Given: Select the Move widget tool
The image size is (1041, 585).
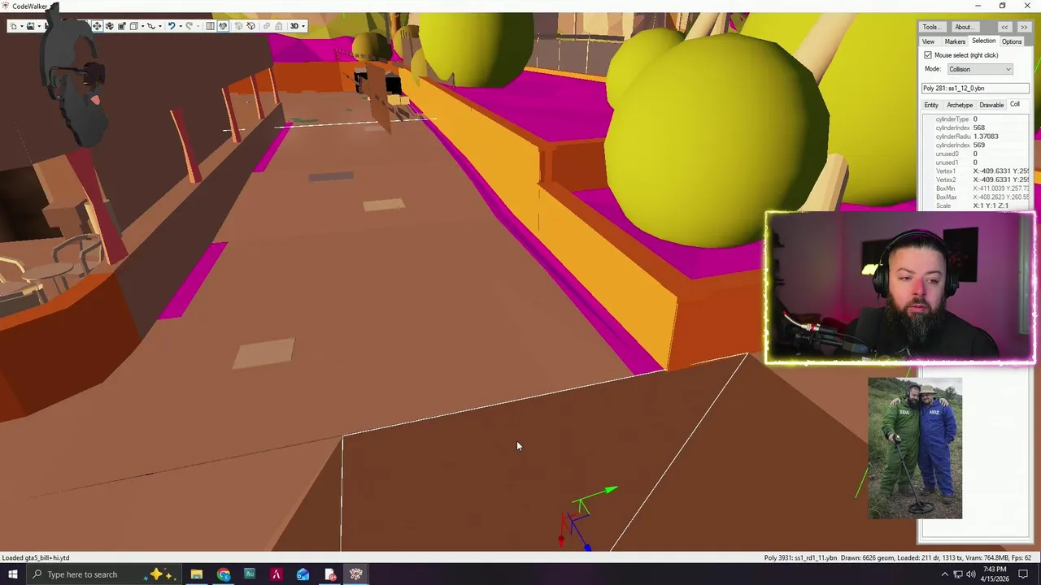Looking at the screenshot, I should tap(97, 26).
